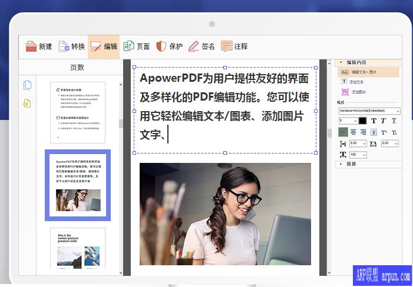The width and height of the screenshot is (413, 287).
Task: Expand the 链接 (Link) section
Action: (x=368, y=164)
